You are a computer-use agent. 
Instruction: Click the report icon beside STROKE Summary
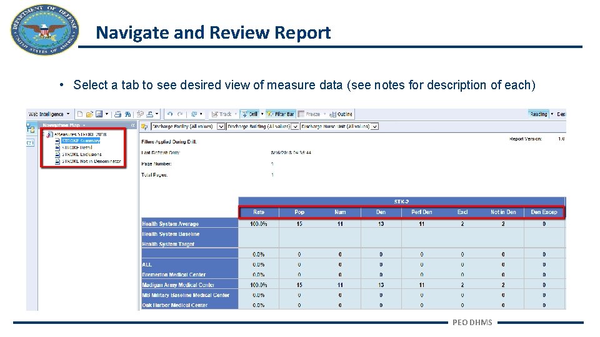point(57,141)
